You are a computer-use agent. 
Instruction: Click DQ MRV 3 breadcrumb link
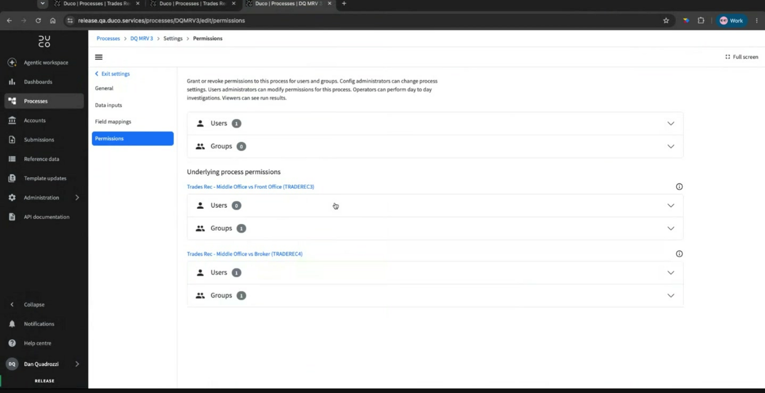click(x=142, y=39)
